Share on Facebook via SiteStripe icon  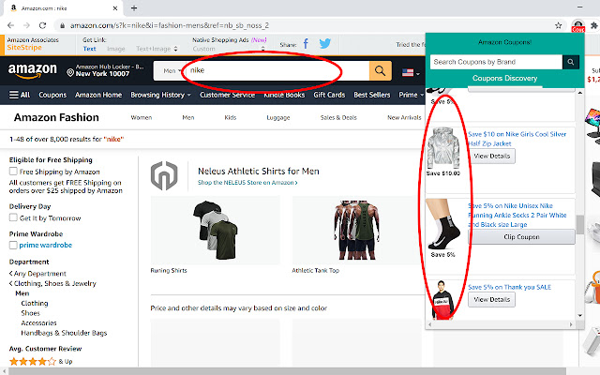click(x=306, y=44)
